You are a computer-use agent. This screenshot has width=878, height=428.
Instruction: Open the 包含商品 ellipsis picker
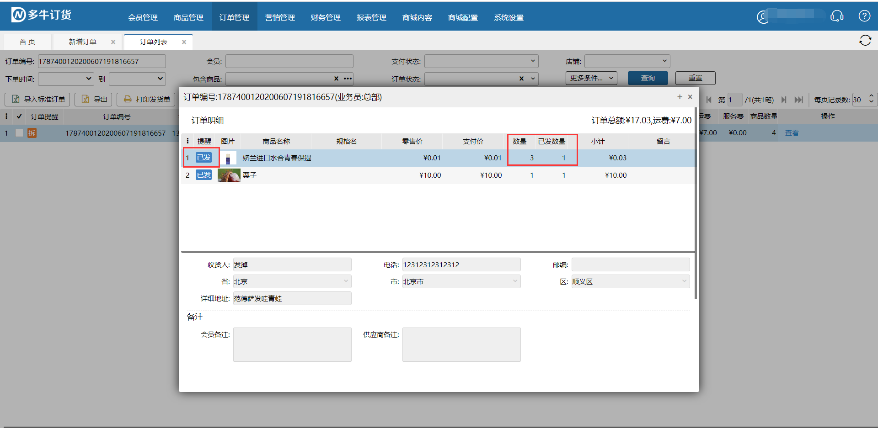click(348, 79)
